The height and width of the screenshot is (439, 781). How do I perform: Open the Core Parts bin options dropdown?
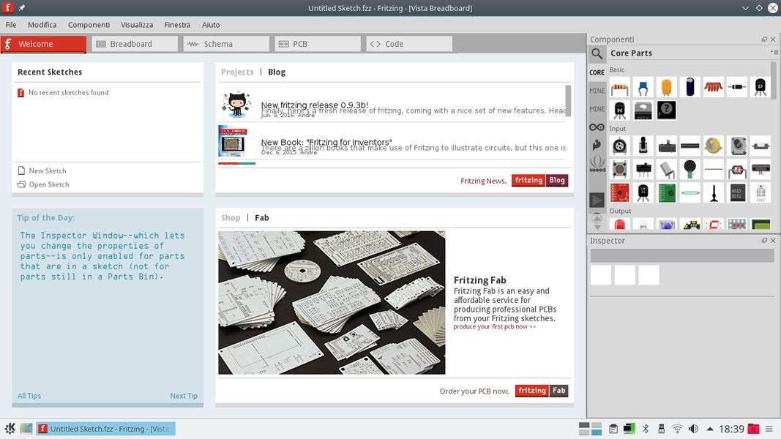774,53
